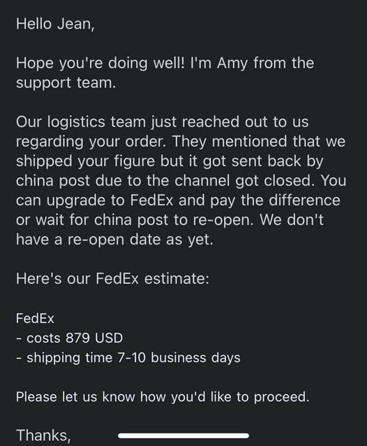Tap the 'support team.' text
The image size is (367, 446).
tap(66, 83)
